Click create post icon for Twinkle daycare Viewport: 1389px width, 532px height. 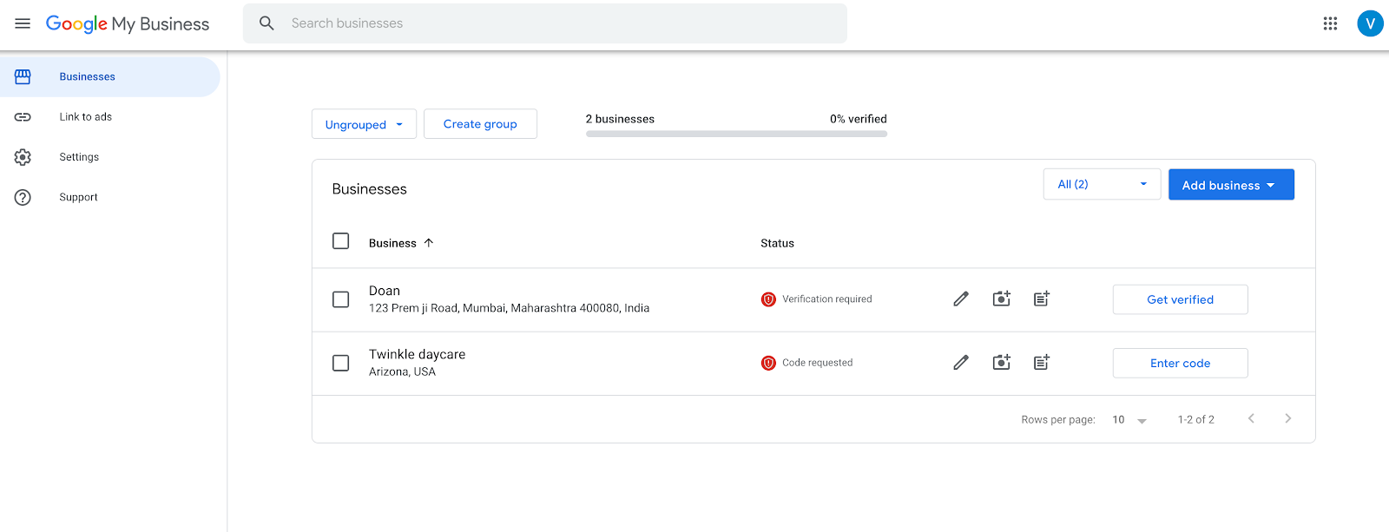coord(1042,362)
